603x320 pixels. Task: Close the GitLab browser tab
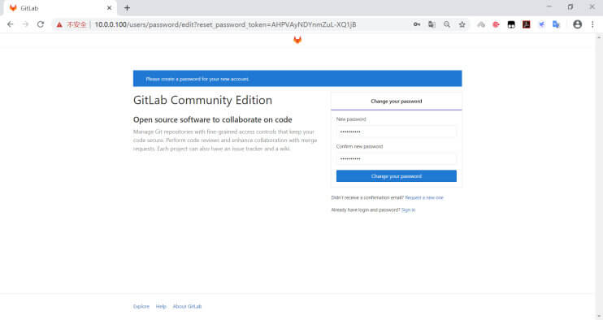109,7
